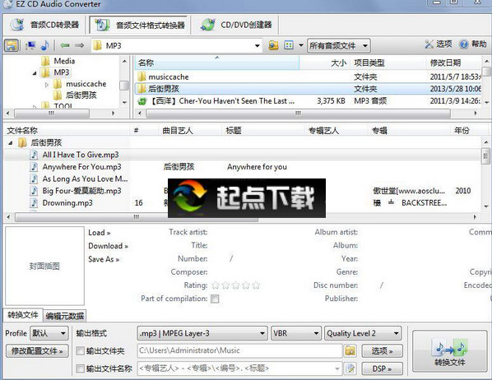Click the filename pattern edit icon
492x380 pixels.
[350, 368]
